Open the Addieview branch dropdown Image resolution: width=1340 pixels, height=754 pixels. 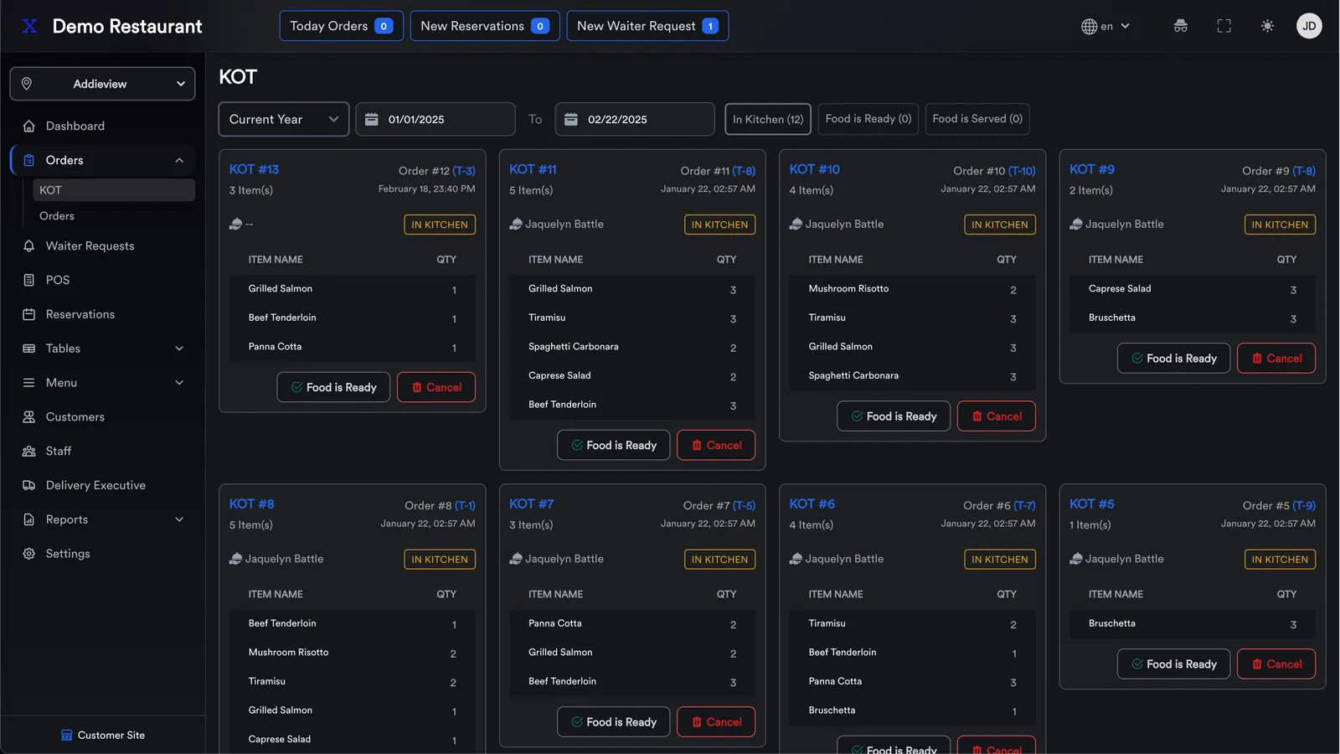(x=102, y=84)
